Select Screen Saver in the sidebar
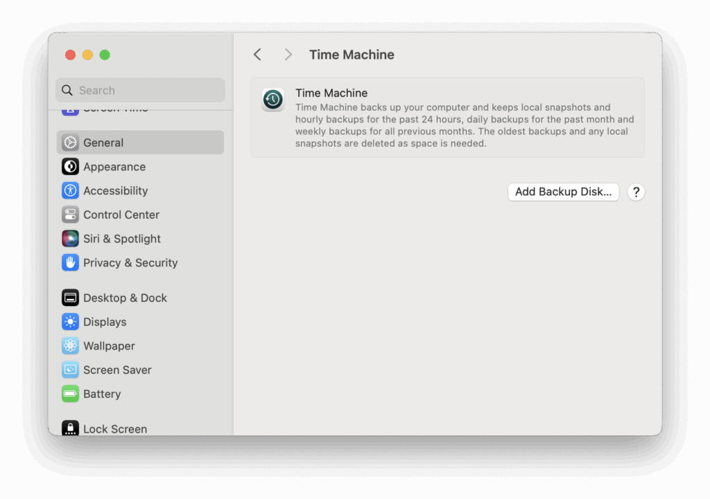Image resolution: width=710 pixels, height=499 pixels. [x=117, y=370]
